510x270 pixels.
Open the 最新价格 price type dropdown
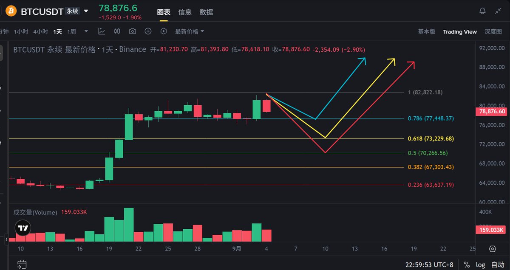point(190,31)
